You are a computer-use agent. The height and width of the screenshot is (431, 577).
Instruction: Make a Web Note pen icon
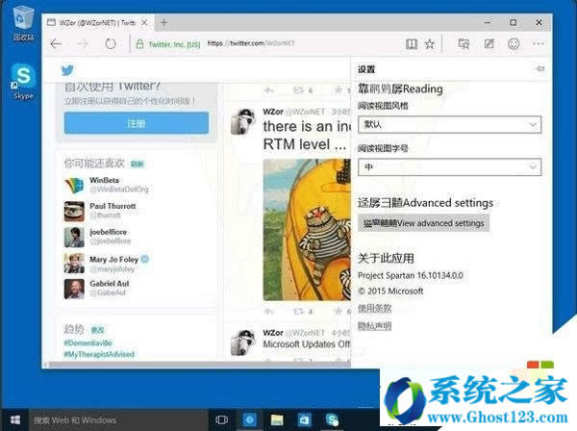coord(489,44)
